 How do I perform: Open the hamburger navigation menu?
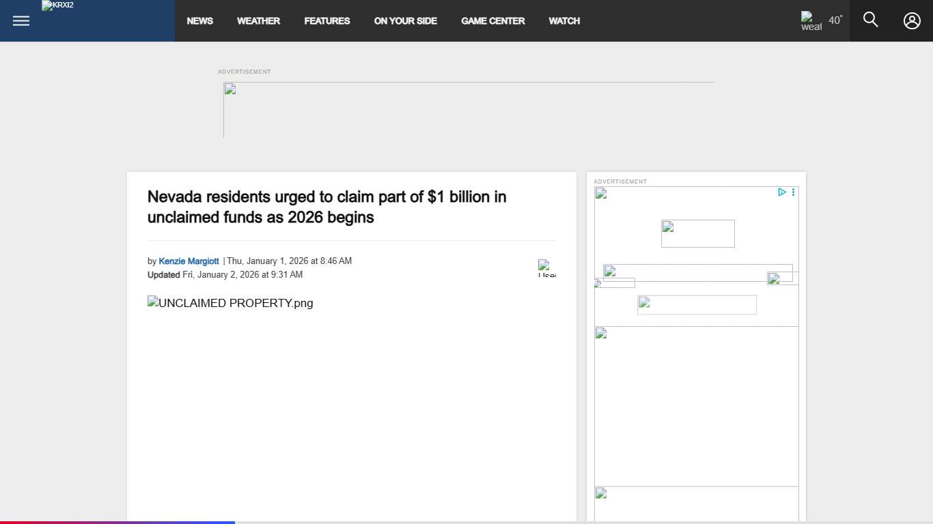point(21,20)
